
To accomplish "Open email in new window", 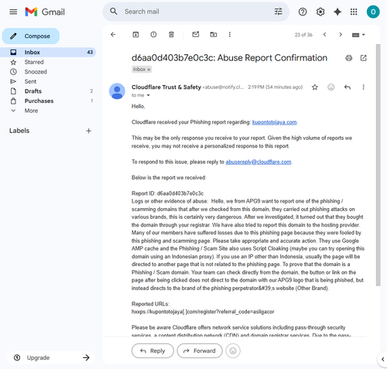I will pos(363,58).
